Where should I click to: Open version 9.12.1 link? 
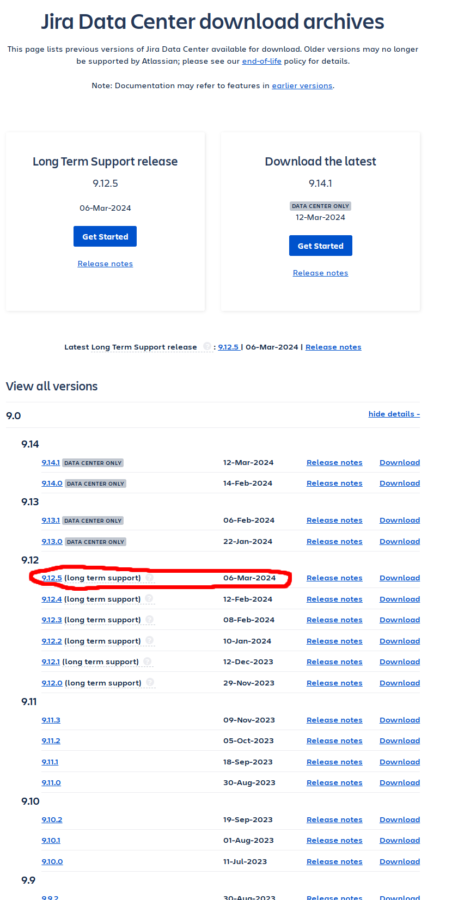coord(51,662)
